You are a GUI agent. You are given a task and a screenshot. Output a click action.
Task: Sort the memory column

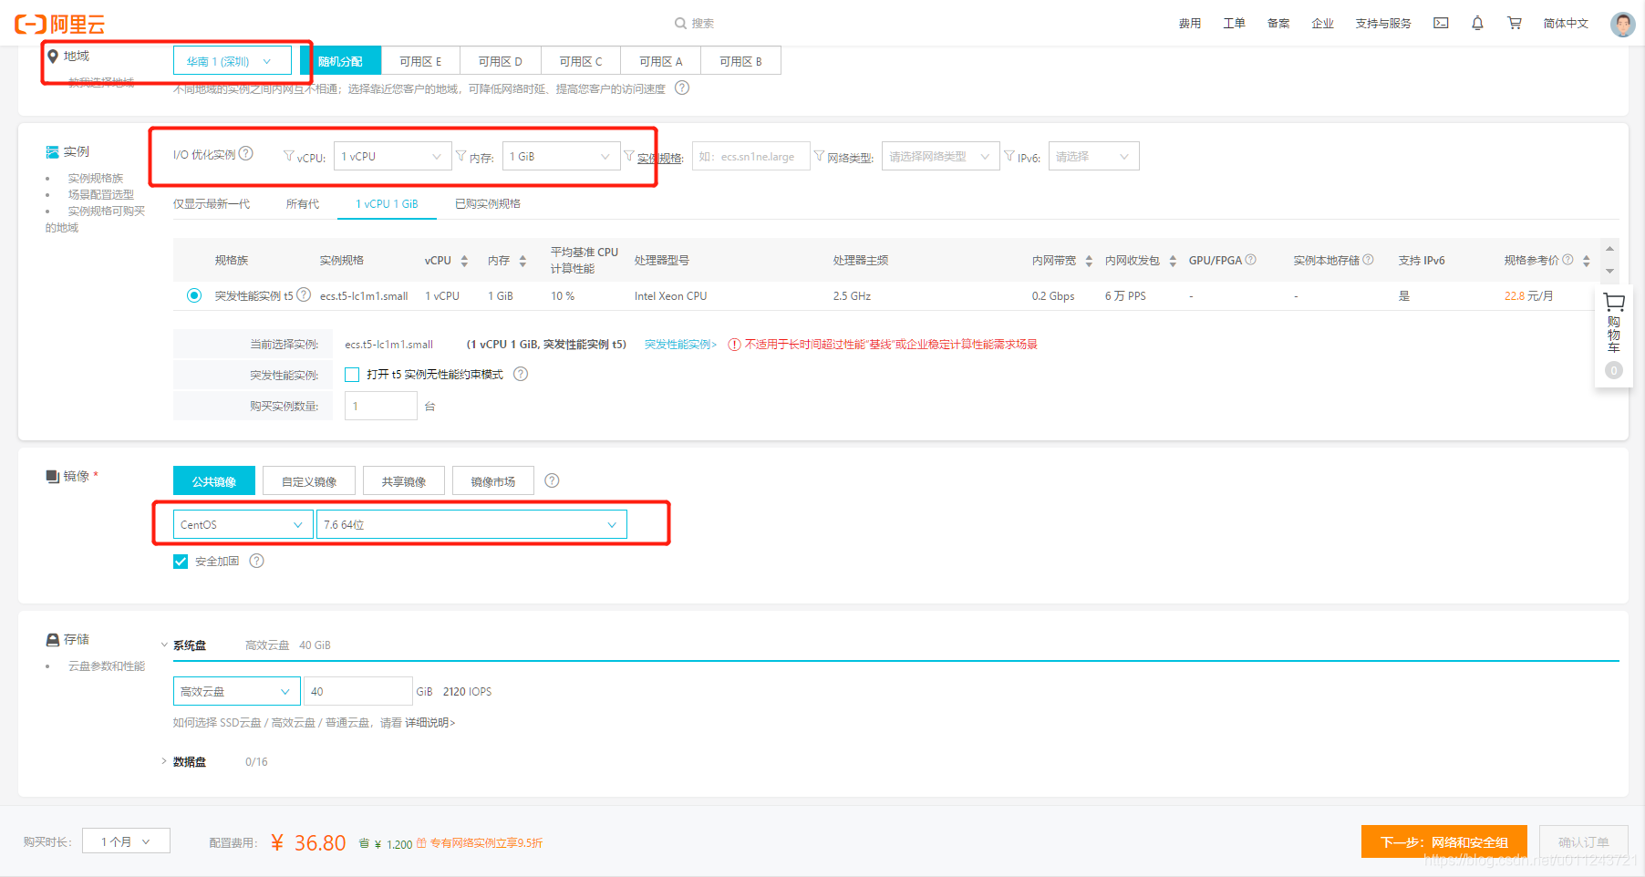[522, 261]
